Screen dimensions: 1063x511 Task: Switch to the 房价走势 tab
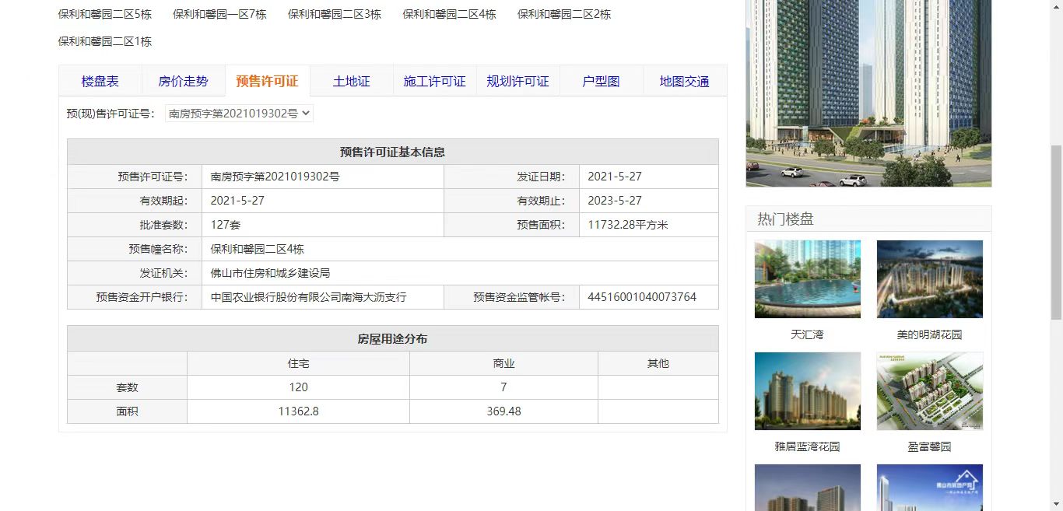point(184,81)
